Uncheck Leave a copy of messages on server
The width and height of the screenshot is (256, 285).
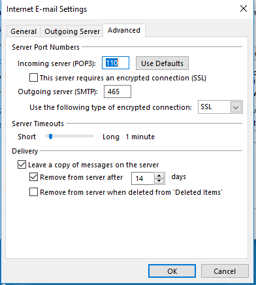[x=22, y=165]
